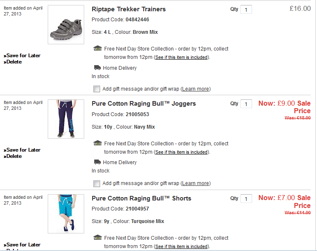The height and width of the screenshot is (251, 317).
Task: Click the M&S store collection icon for Trainers
Action: (97, 48)
